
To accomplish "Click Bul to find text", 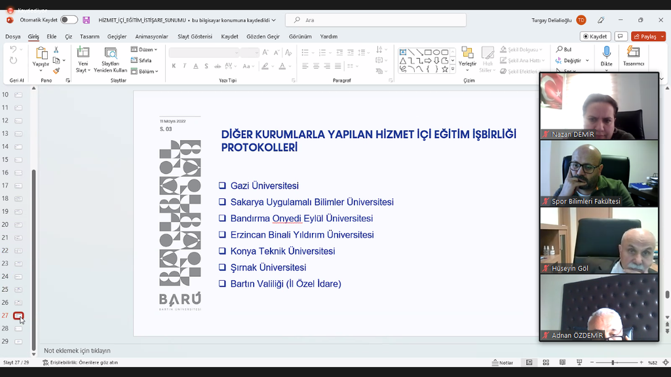I will pyautogui.click(x=564, y=50).
